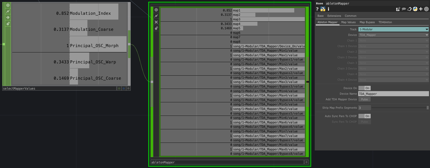Toggle Auto Sync Pars To CHOP
This screenshot has width=430, height=168.
coord(364,116)
